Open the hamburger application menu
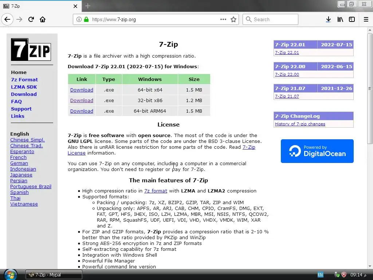This screenshot has width=373, height=280. point(366,19)
